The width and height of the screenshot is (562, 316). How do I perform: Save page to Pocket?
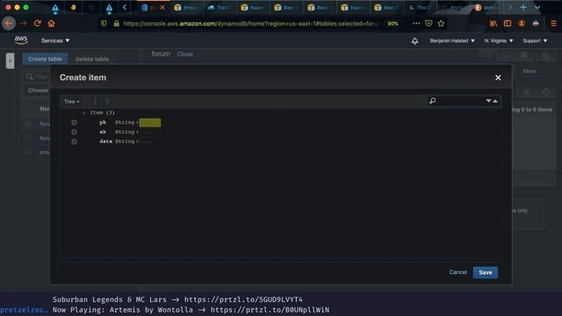point(429,24)
